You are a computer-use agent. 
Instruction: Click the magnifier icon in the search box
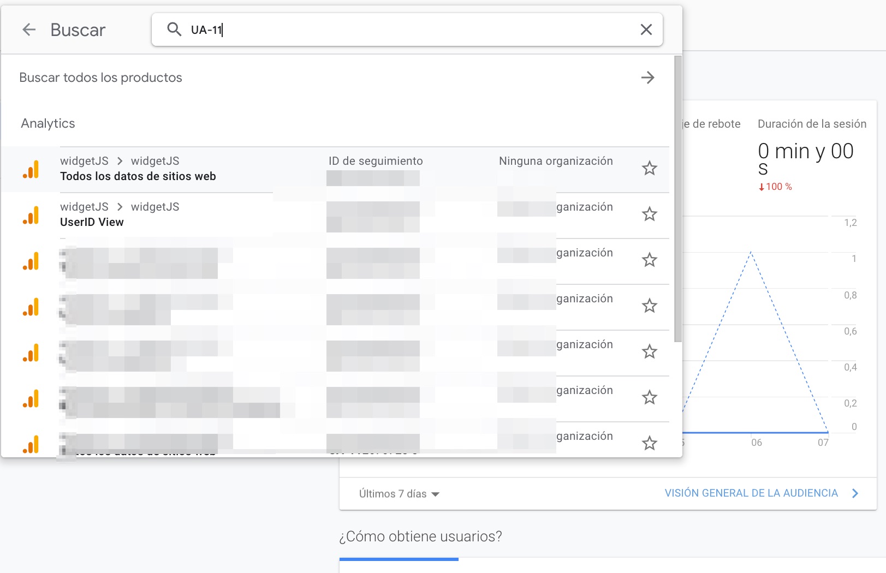pos(174,29)
